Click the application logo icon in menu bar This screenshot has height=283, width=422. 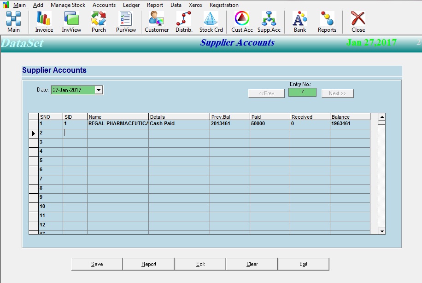point(6,5)
